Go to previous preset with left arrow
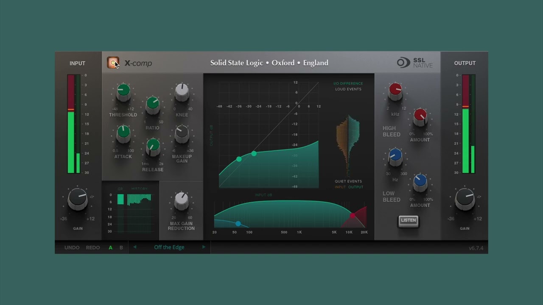 (135, 247)
